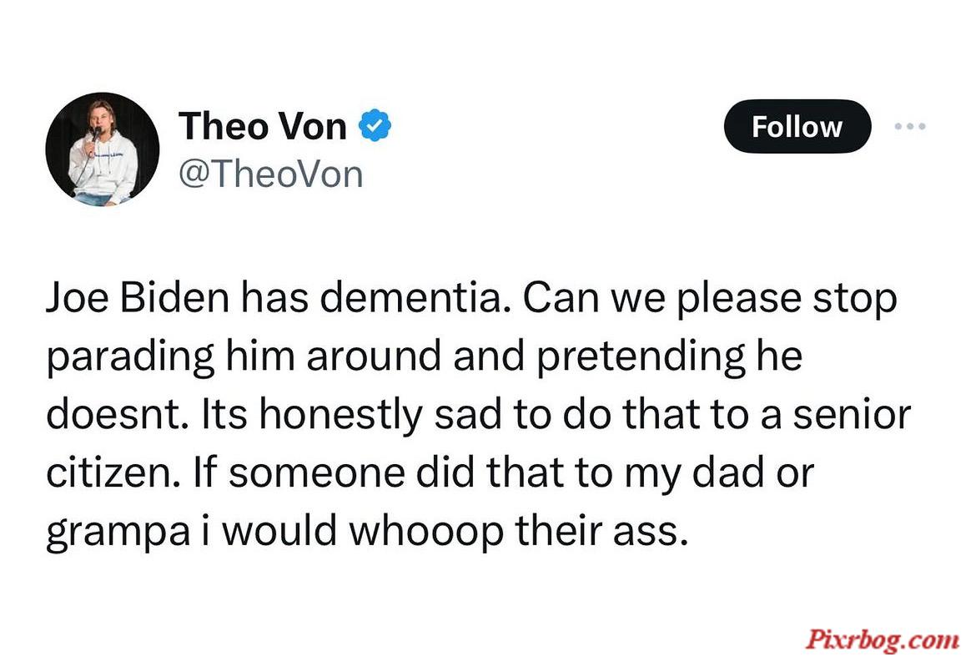Click the Pixrbog.com watermark text
This screenshot has height=667, width=976.
[882, 639]
